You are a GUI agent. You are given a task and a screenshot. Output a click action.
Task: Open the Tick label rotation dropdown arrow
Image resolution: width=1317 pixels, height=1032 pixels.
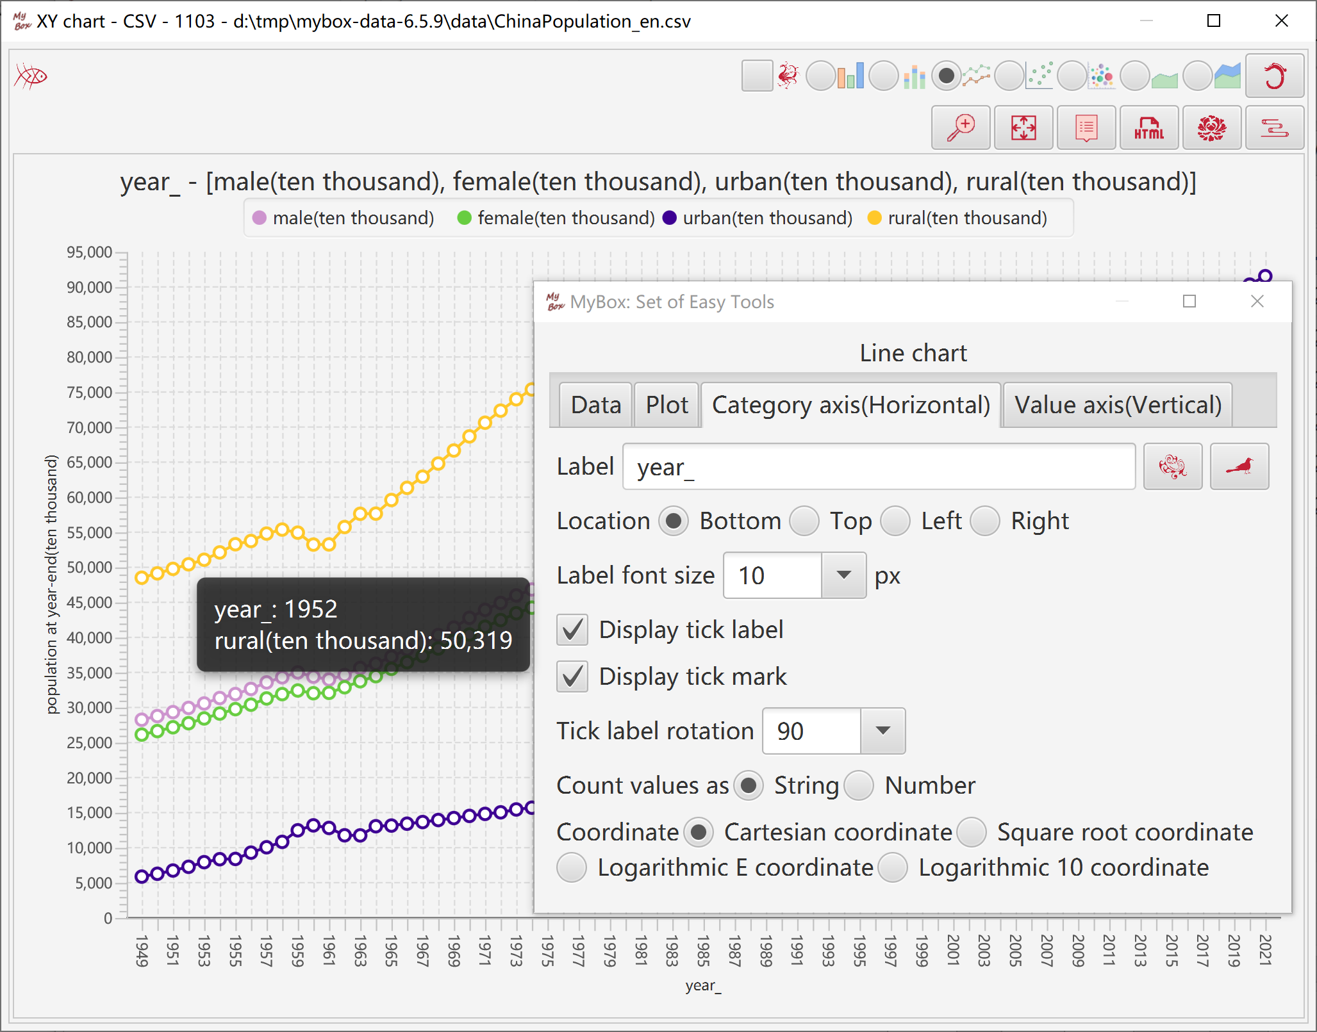(883, 731)
